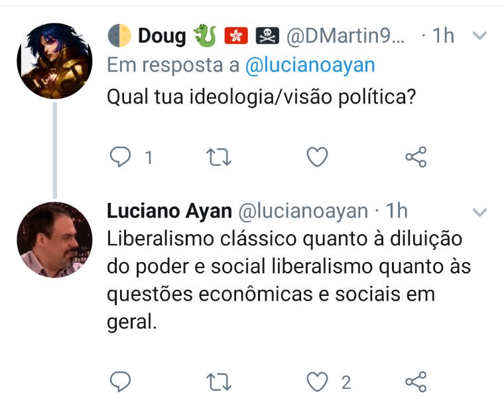The height and width of the screenshot is (406, 504).
Task: Open @lucianoayan mention link in reply line
Action: click(310, 65)
